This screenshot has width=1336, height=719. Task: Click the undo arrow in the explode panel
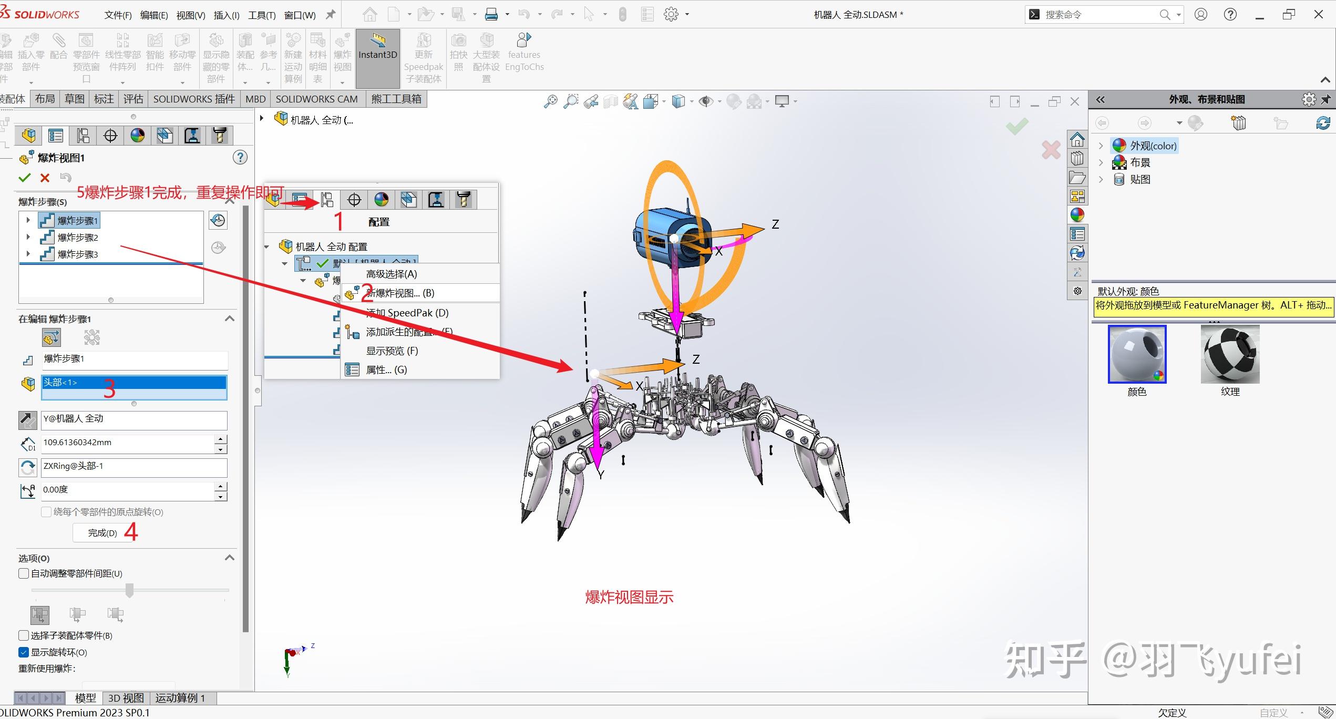pyautogui.click(x=66, y=178)
